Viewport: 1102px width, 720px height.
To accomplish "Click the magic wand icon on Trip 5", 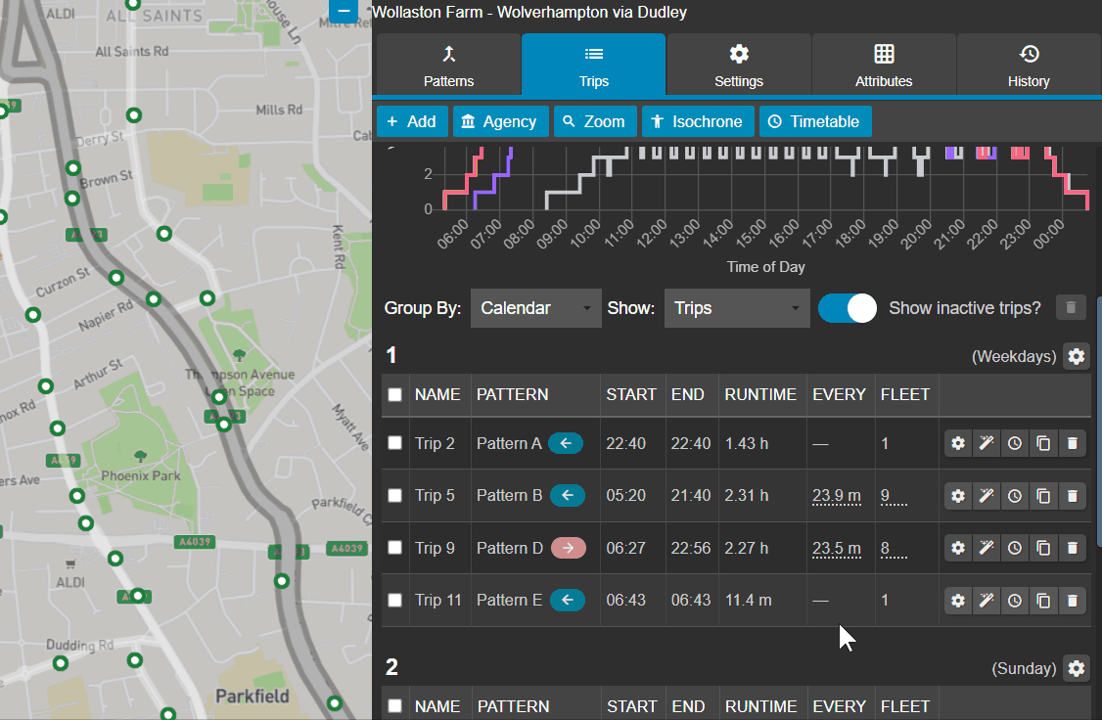I will 987,496.
